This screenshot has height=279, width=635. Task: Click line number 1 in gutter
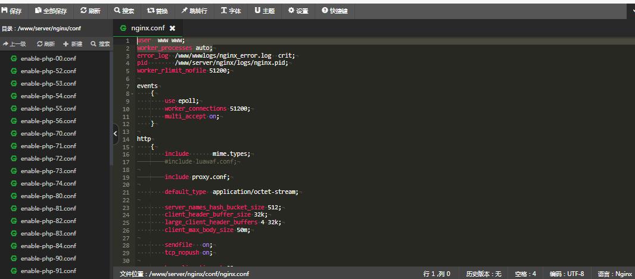click(127, 40)
